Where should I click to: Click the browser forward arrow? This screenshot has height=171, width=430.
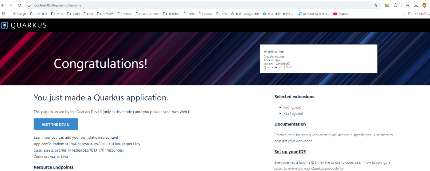[11, 5]
